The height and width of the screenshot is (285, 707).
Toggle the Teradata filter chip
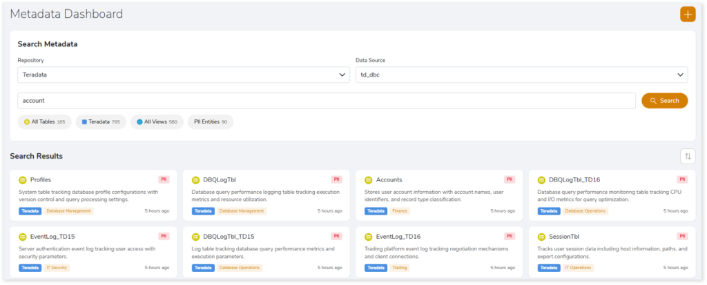pos(100,122)
